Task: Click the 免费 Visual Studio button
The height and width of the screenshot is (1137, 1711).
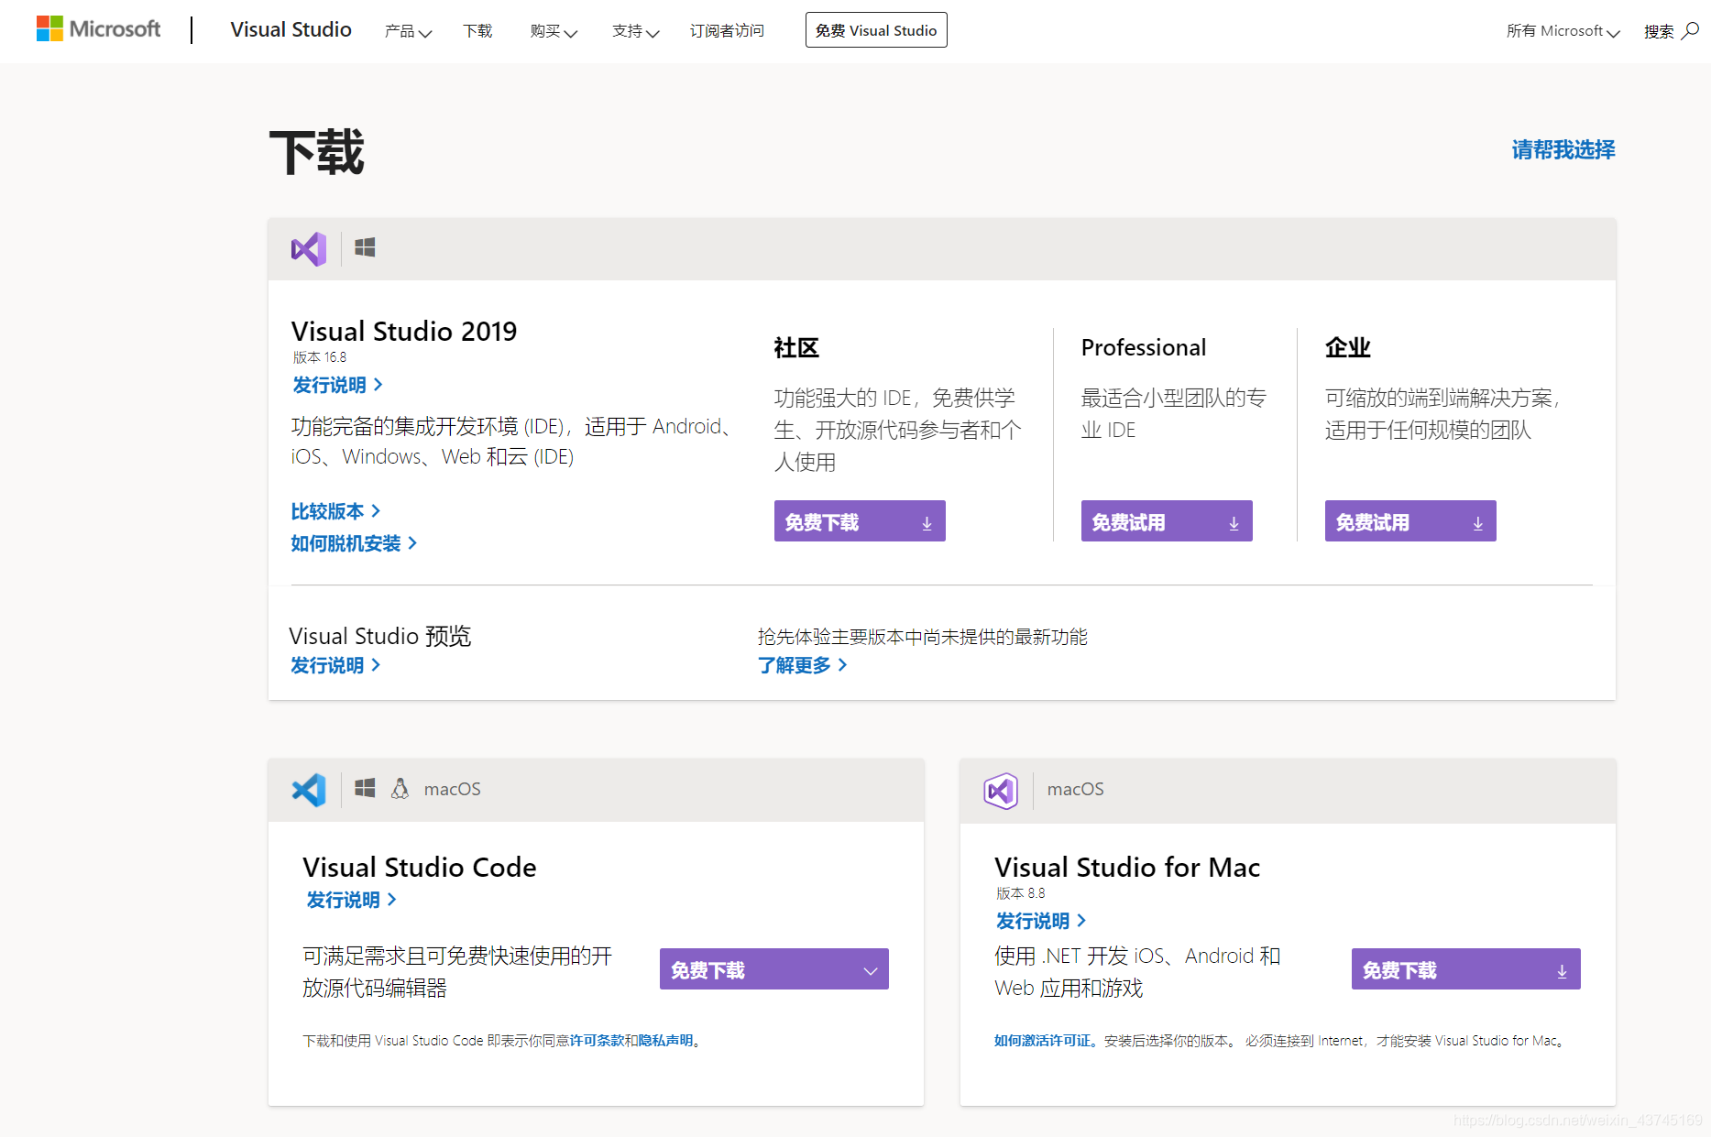Action: (876, 30)
